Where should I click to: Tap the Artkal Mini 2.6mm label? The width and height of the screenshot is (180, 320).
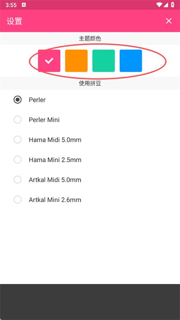(55, 200)
